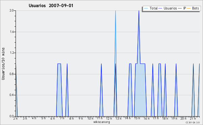Click the 1.6 value on the y-axis
203x125 pixels.
pyautogui.click(x=12, y=32)
